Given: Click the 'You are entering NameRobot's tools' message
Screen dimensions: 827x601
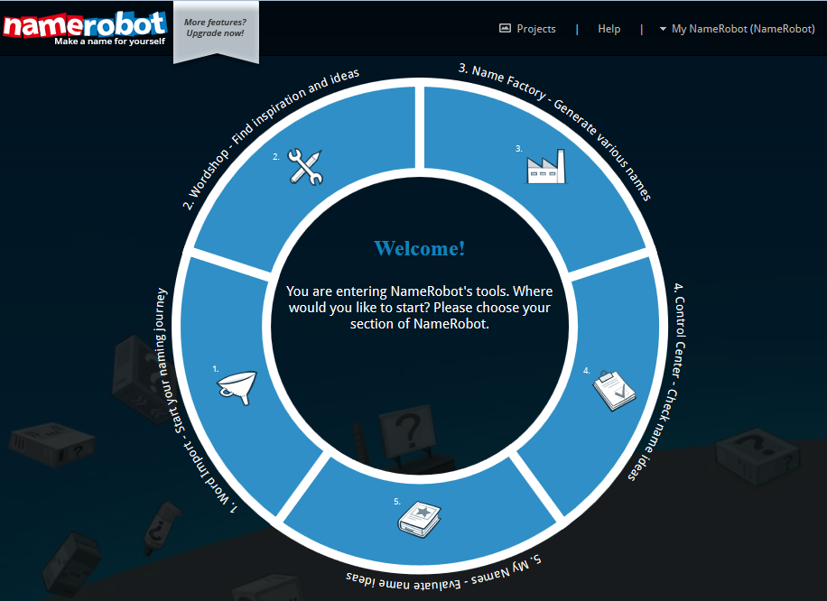Looking at the screenshot, I should pos(419,308).
